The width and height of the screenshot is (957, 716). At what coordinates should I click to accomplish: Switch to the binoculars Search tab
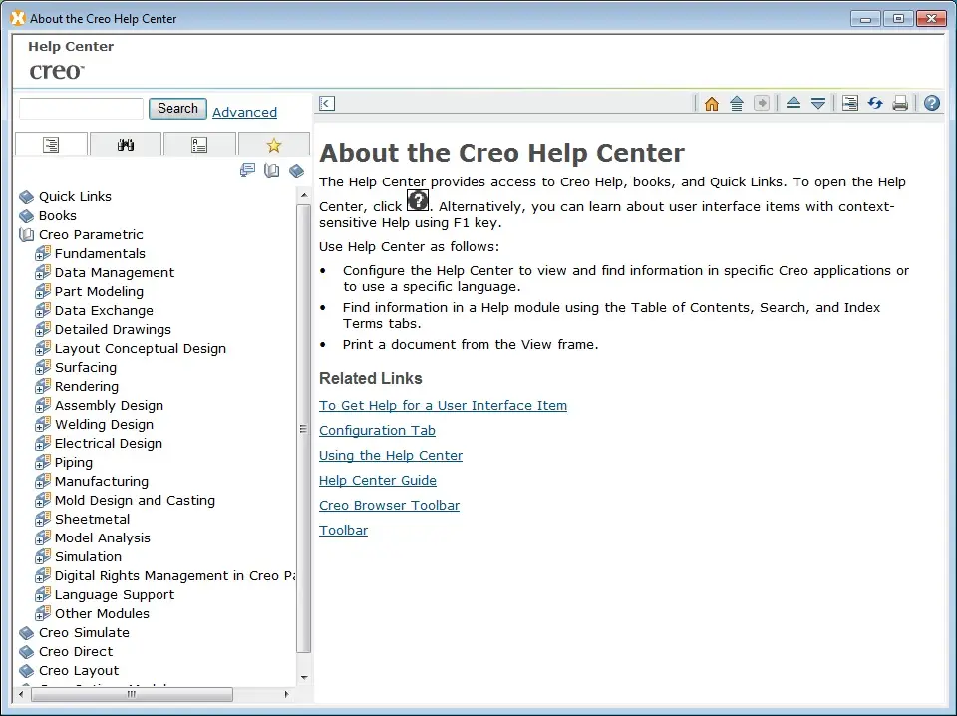point(126,144)
